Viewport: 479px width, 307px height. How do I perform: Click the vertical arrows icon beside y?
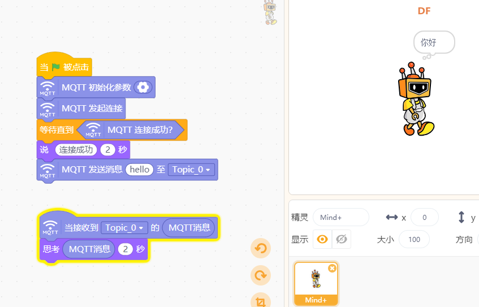[461, 218]
